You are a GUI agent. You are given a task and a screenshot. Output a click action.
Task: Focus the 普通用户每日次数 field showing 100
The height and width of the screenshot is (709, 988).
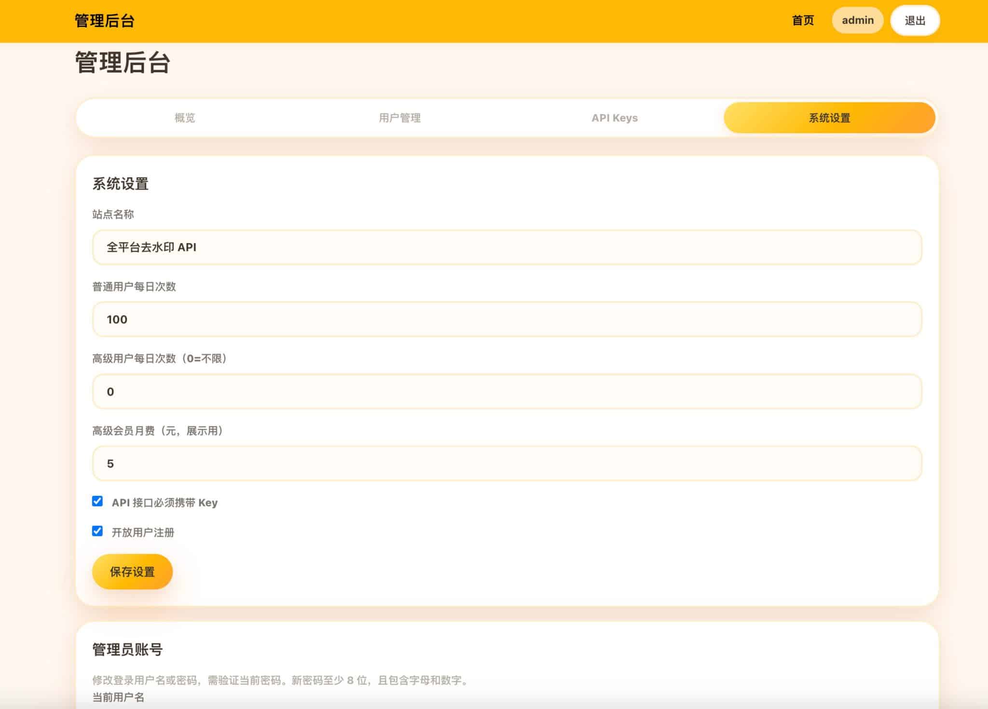(507, 319)
